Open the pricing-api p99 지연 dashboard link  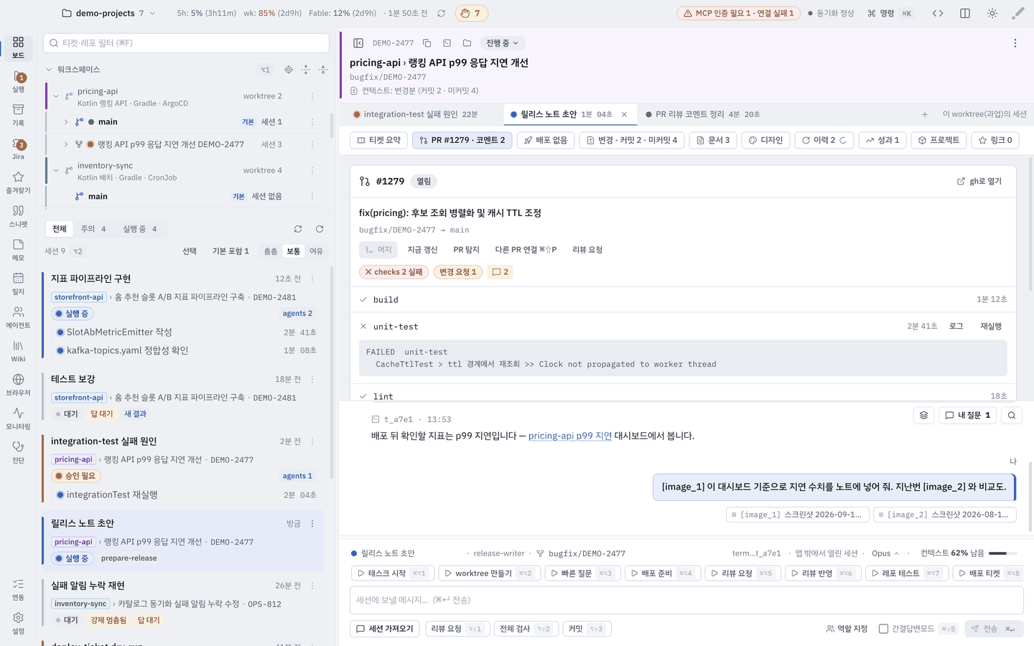pyautogui.click(x=570, y=436)
